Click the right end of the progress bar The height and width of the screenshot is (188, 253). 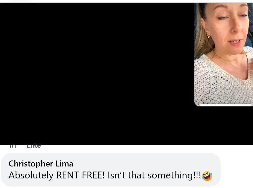pyautogui.click(x=250, y=105)
